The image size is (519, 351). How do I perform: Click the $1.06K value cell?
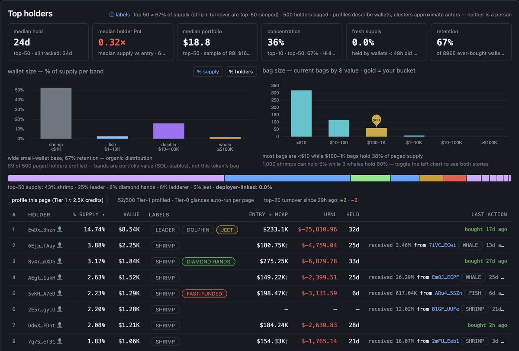pyautogui.click(x=129, y=341)
